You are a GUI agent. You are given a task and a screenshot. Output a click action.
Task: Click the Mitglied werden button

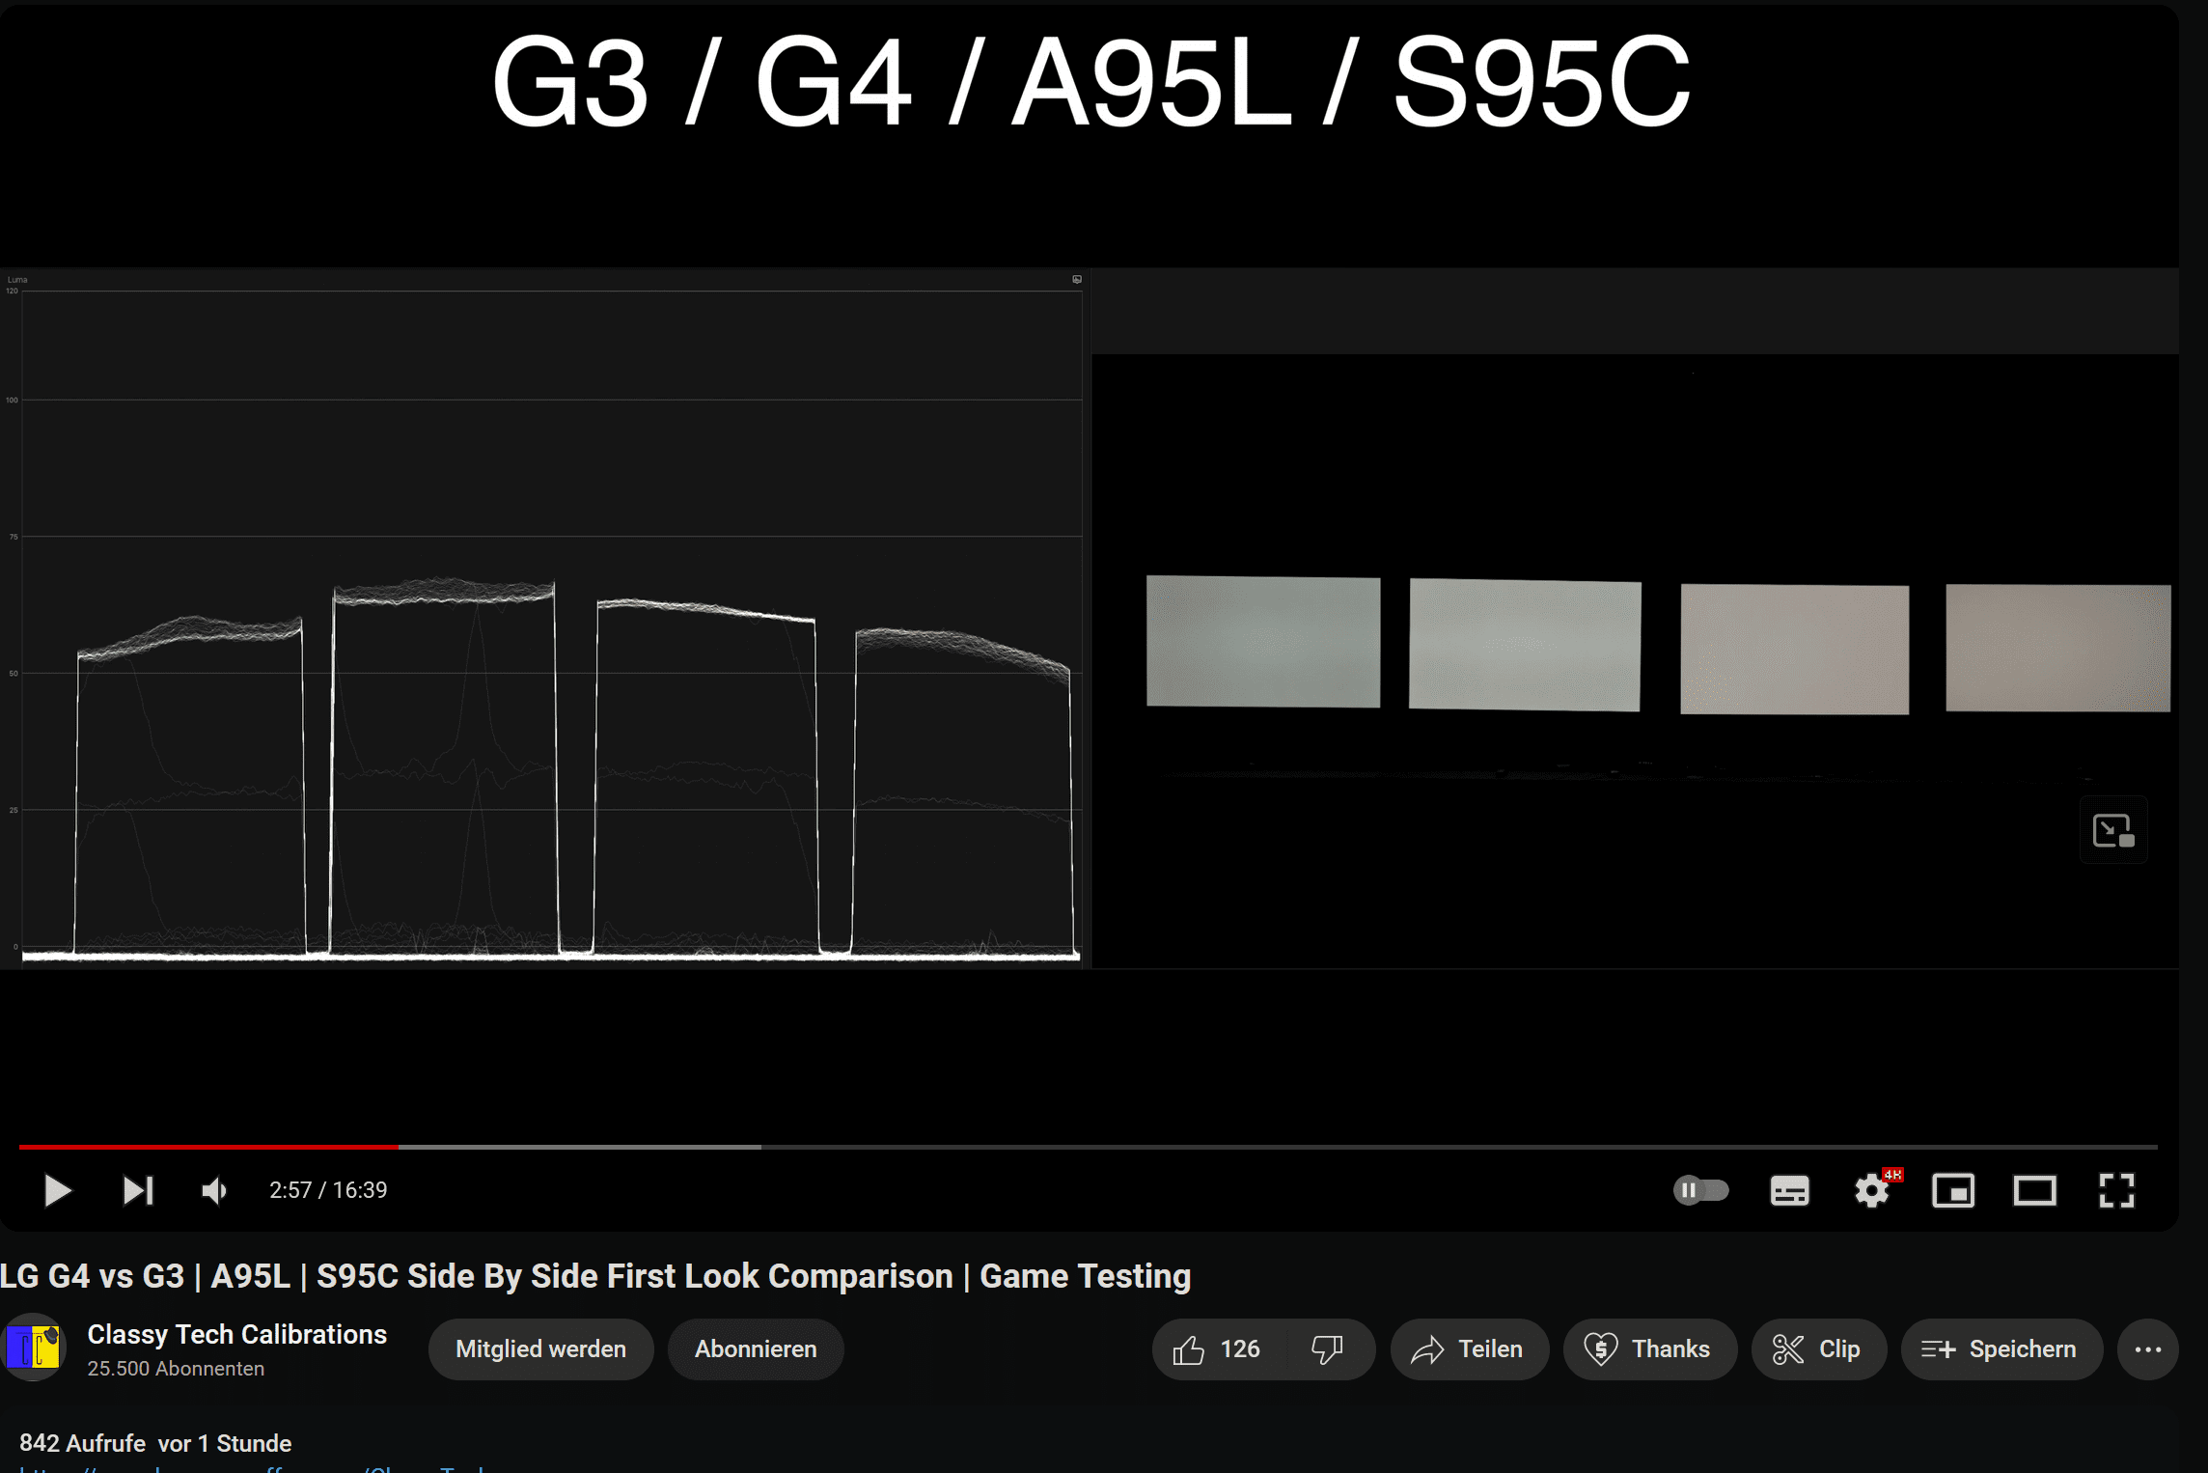[540, 1348]
